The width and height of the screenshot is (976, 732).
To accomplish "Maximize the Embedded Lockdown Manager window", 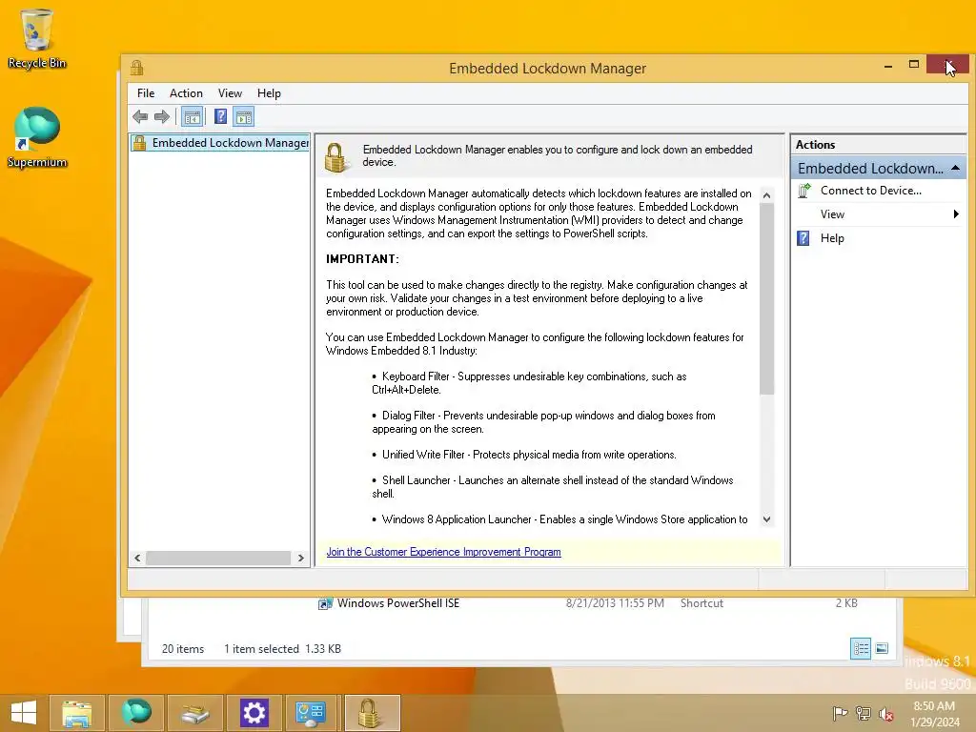I will point(914,65).
